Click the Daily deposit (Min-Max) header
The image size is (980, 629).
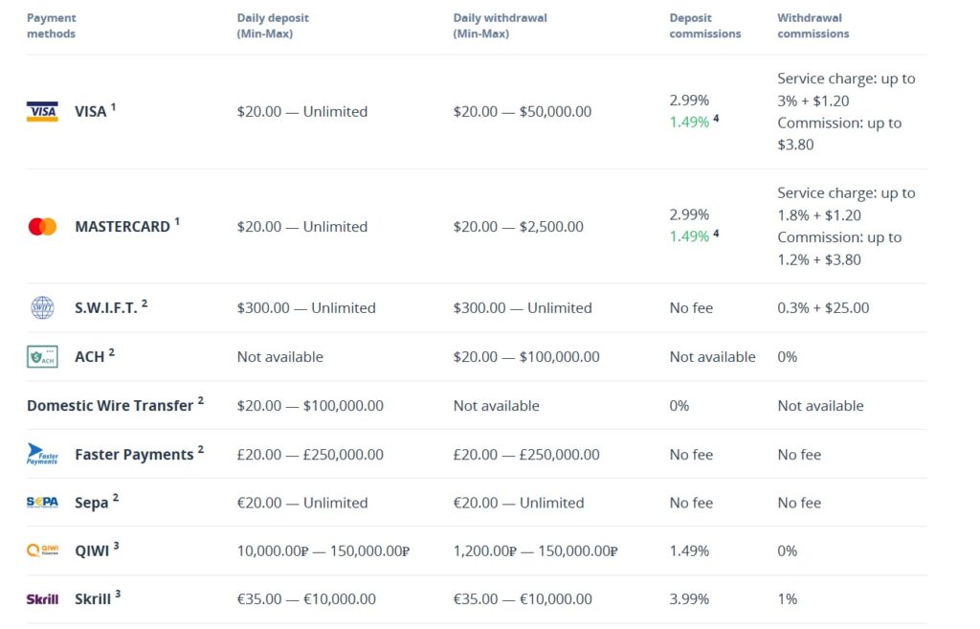pyautogui.click(x=273, y=26)
